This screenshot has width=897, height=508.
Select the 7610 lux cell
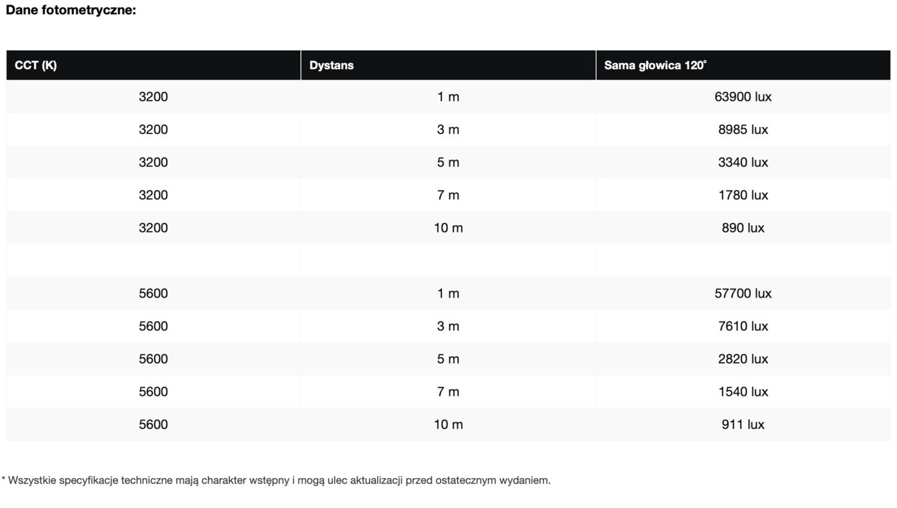743,326
